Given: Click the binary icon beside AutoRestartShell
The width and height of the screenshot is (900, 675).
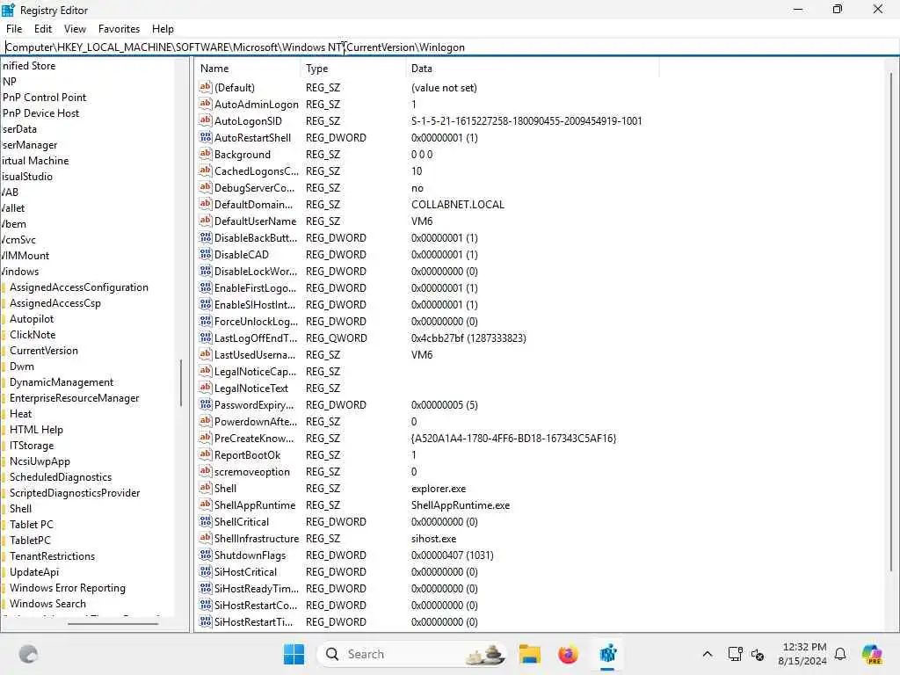Looking at the screenshot, I should pyautogui.click(x=206, y=137).
